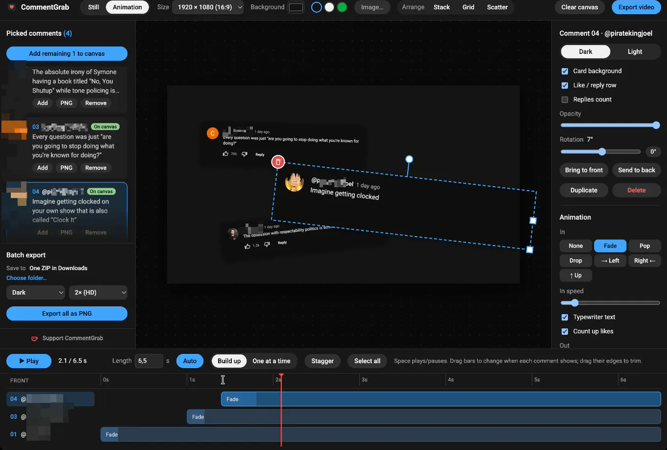Select Drop in-animation
Viewport: 667px width, 450px height.
[x=576, y=261]
